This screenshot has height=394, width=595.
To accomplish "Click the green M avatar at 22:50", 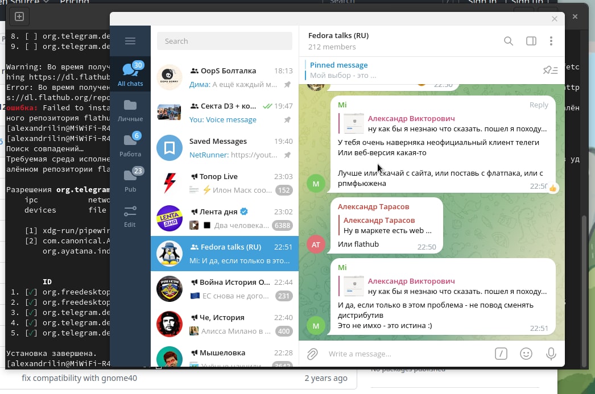I will (316, 184).
